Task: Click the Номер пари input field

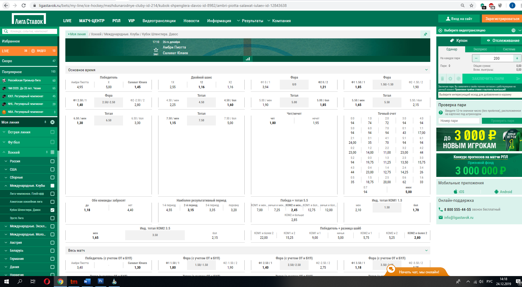Action: click(459, 121)
